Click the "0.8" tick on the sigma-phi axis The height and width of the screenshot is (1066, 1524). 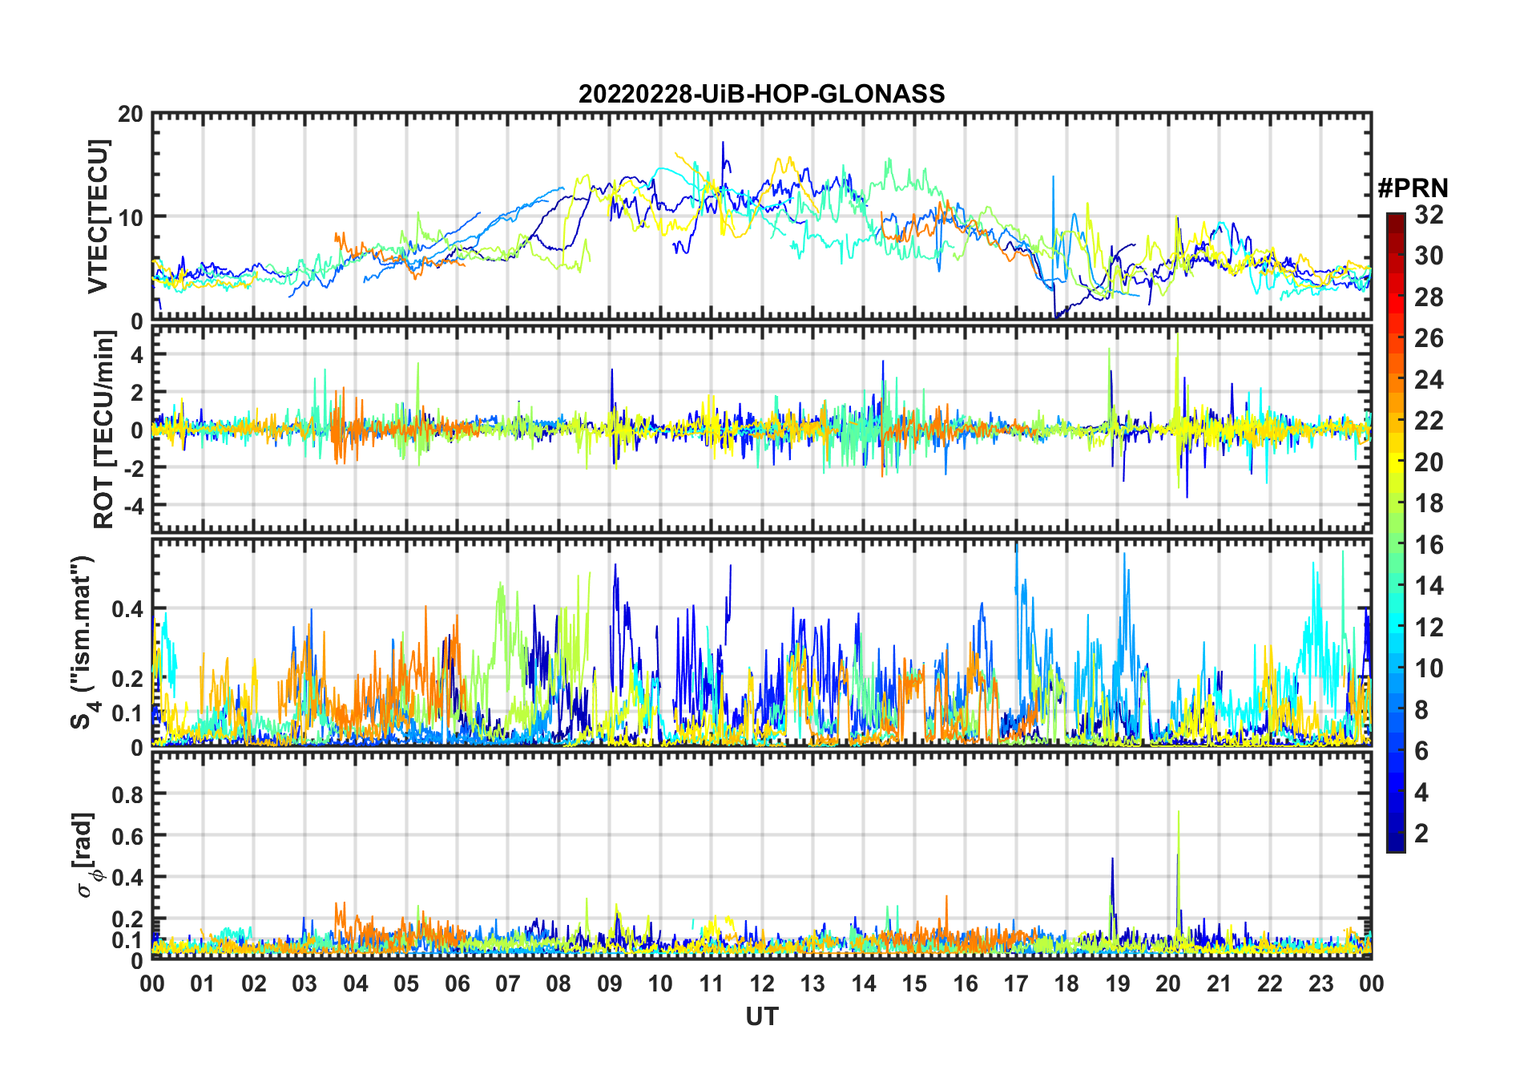click(128, 794)
